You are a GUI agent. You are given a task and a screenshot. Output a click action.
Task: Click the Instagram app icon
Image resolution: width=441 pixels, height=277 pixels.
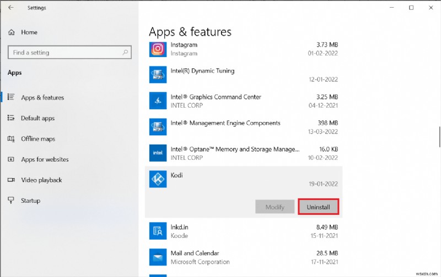tap(158, 49)
